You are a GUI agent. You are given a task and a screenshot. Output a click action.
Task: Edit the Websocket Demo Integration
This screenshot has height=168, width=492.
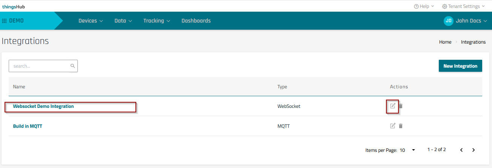(393, 106)
